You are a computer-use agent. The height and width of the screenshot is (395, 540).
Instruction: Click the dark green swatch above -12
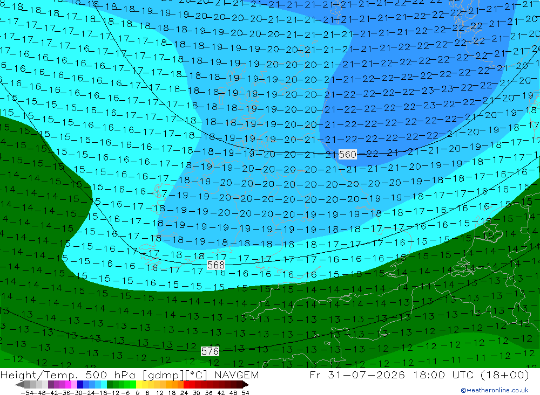tap(109, 384)
